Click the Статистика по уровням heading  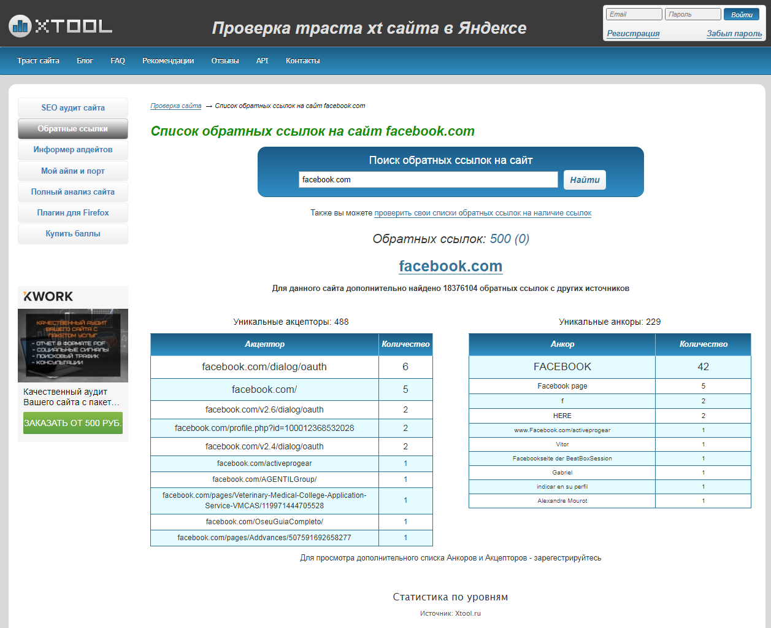450,597
